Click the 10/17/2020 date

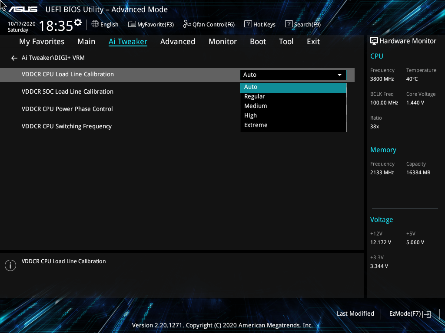click(x=22, y=24)
